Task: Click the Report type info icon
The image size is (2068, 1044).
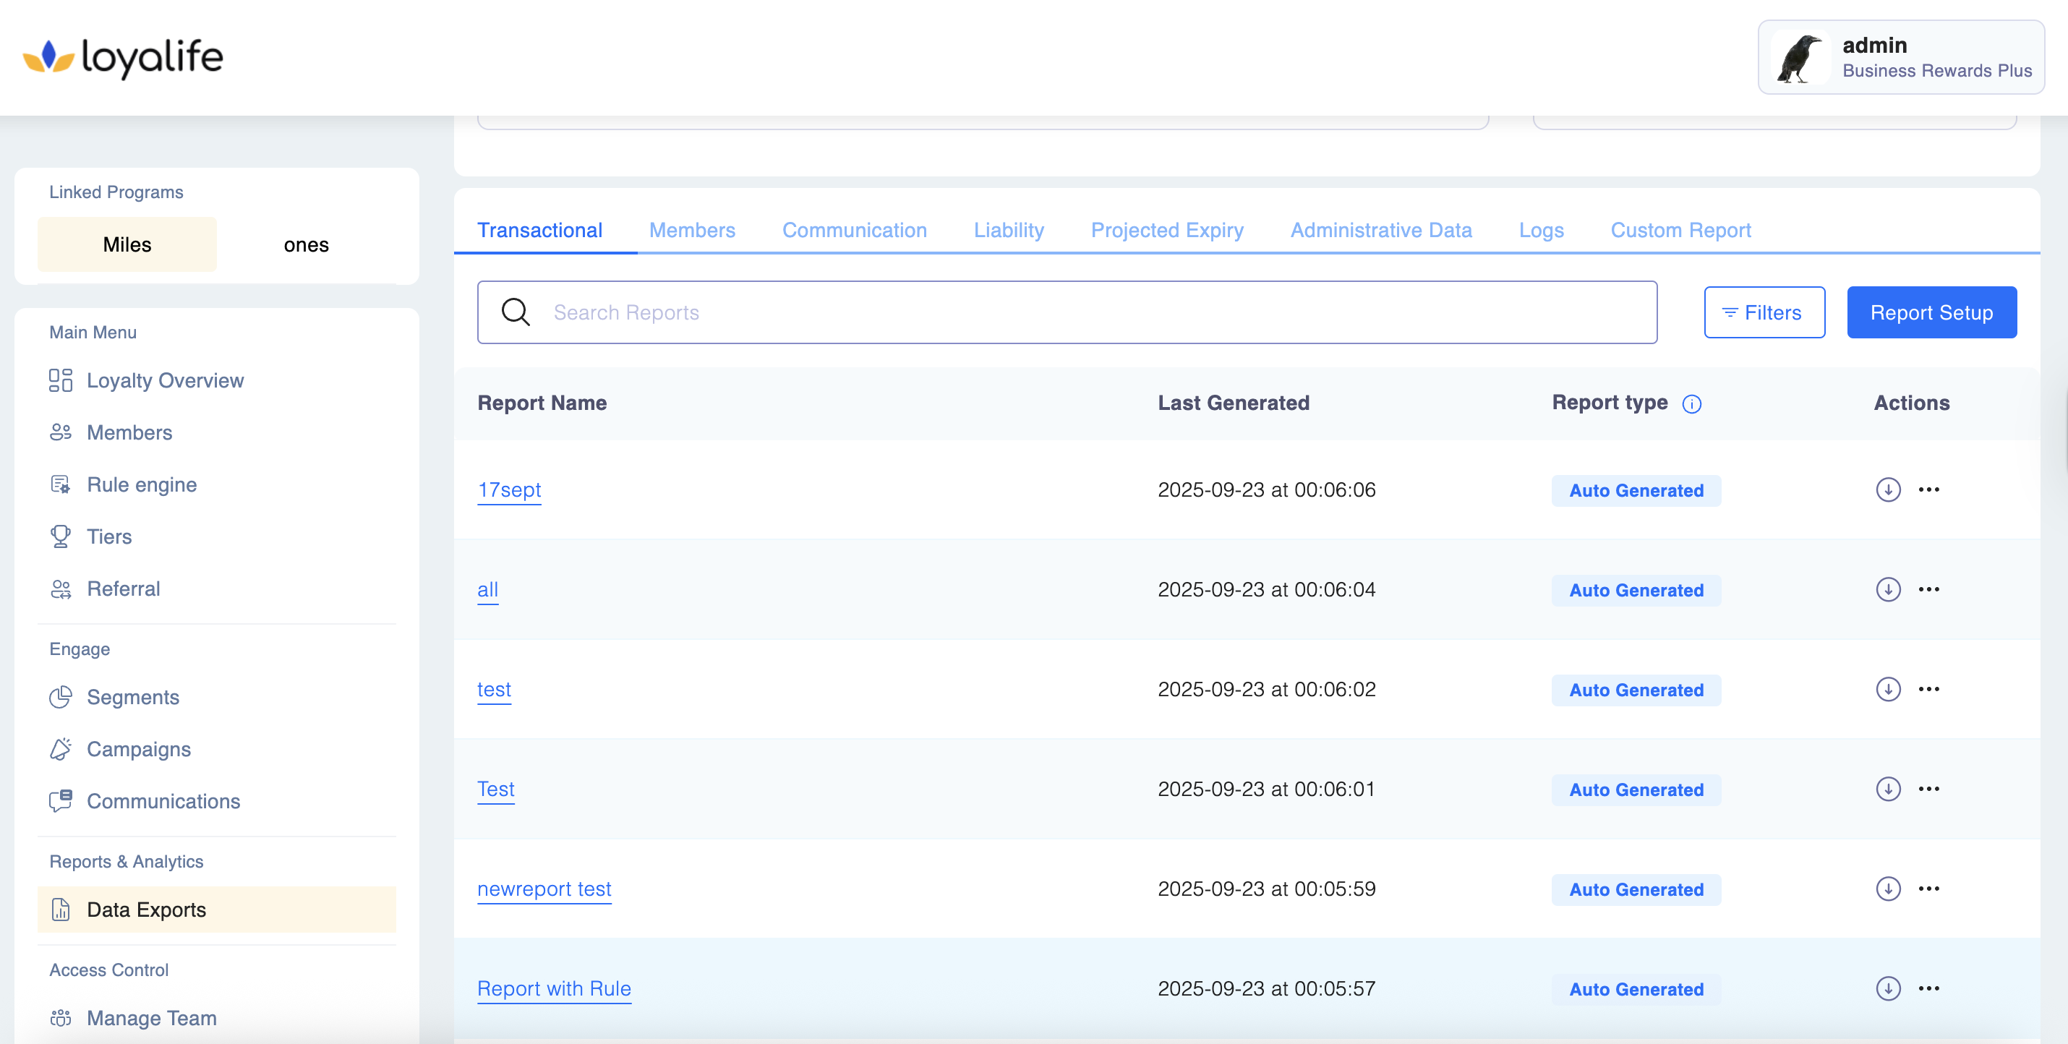Action: [x=1691, y=403]
